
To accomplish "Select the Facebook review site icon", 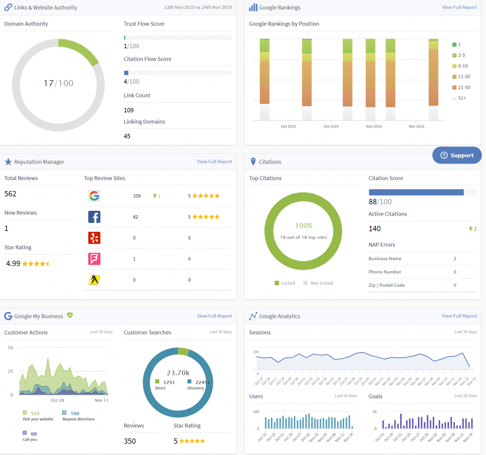I will click(94, 217).
